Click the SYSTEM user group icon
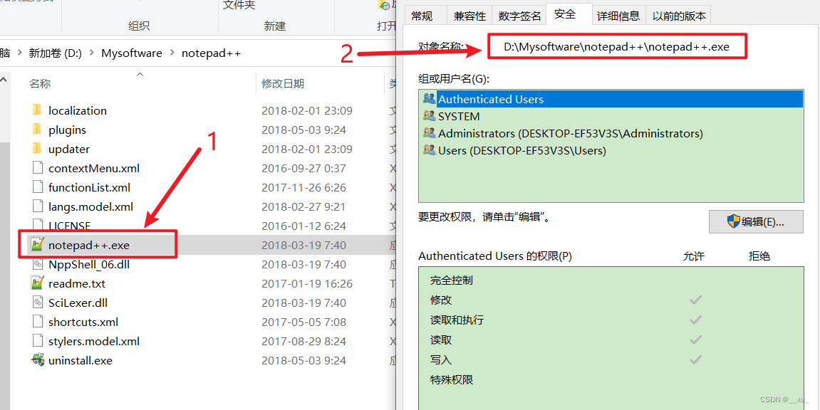Viewport: 820px width, 410px height. click(430, 116)
